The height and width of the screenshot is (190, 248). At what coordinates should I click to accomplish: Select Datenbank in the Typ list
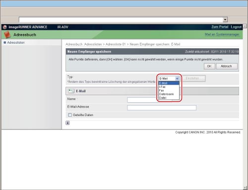pyautogui.click(x=169, y=94)
